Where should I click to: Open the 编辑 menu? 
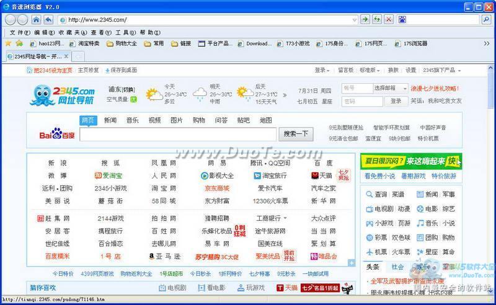coord(44,33)
